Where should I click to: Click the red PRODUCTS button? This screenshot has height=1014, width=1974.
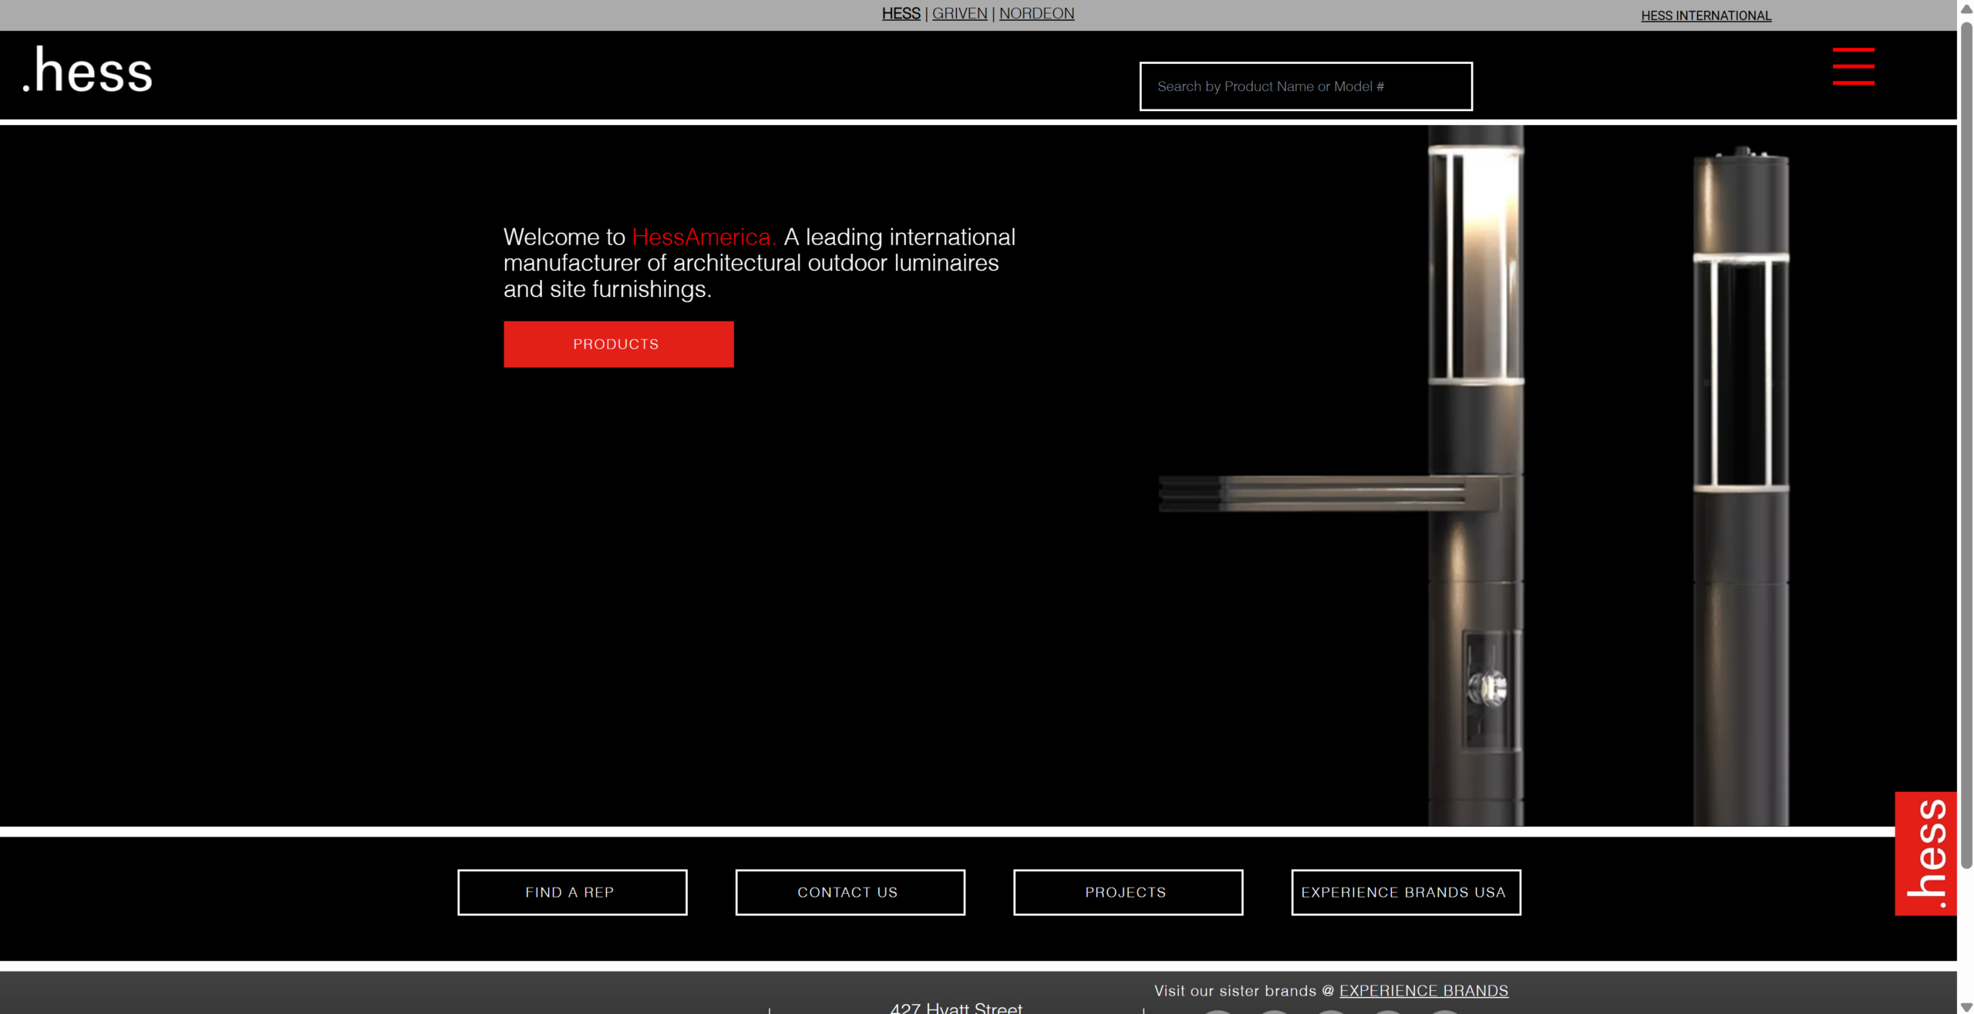point(618,344)
